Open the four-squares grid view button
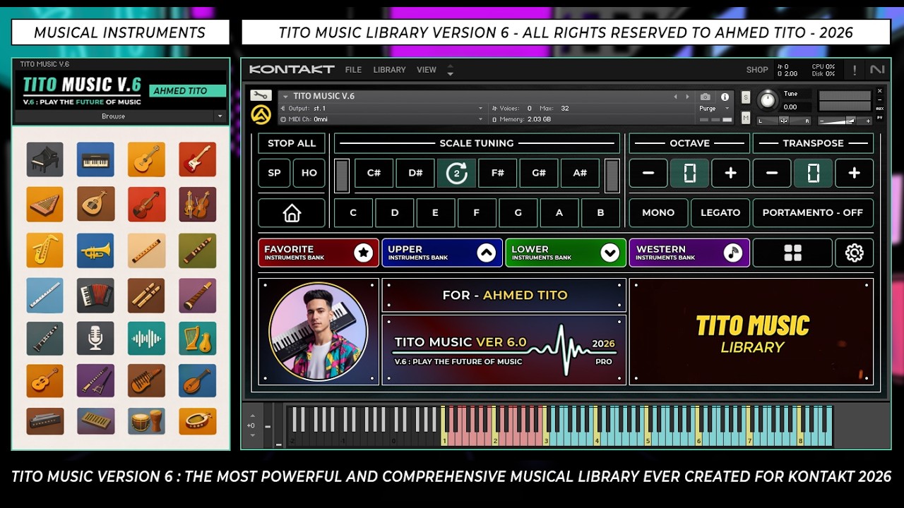 pos(792,253)
